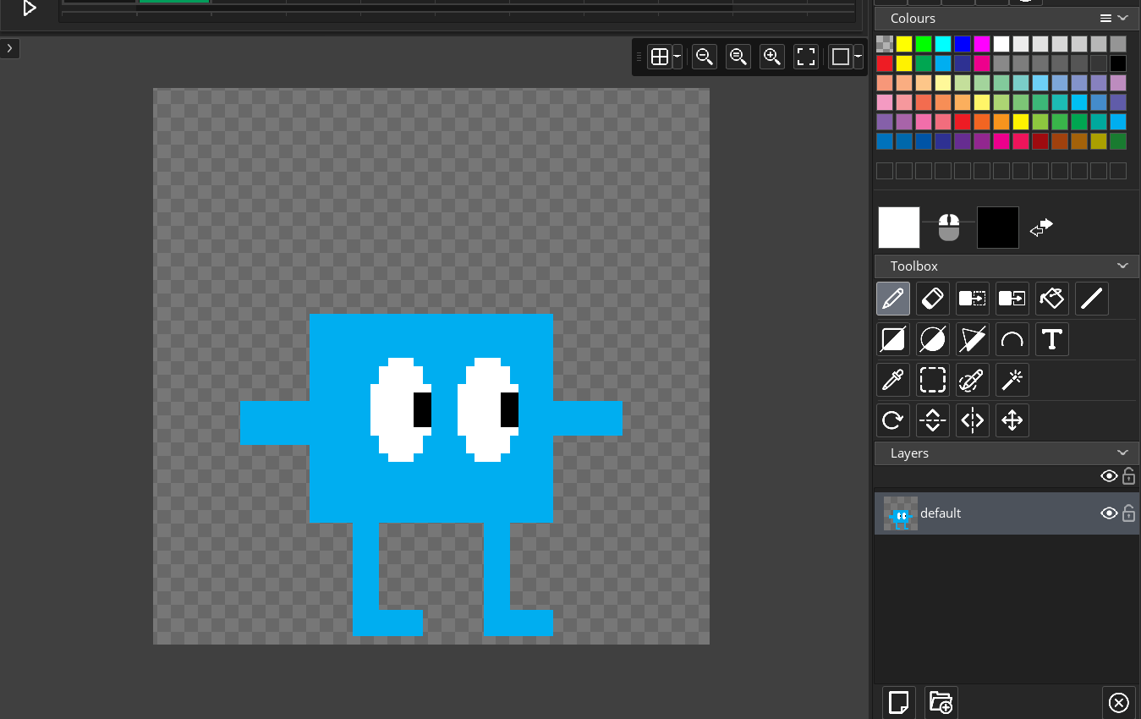The image size is (1141, 719).
Task: Click the green timeline frame marker
Action: click(174, 2)
